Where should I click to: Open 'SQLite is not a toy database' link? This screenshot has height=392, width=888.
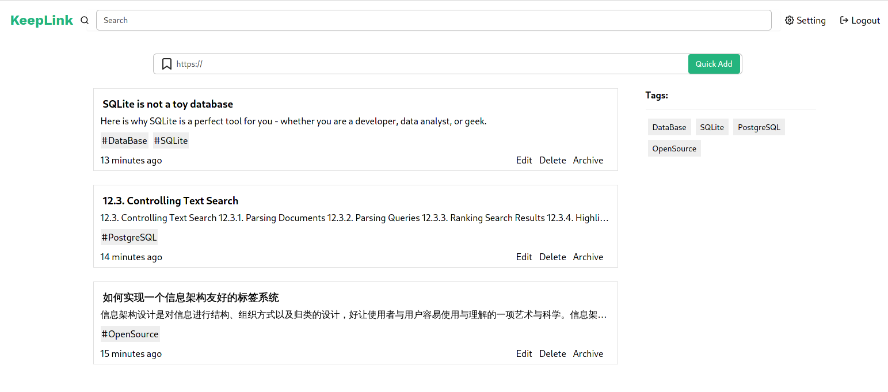point(167,104)
